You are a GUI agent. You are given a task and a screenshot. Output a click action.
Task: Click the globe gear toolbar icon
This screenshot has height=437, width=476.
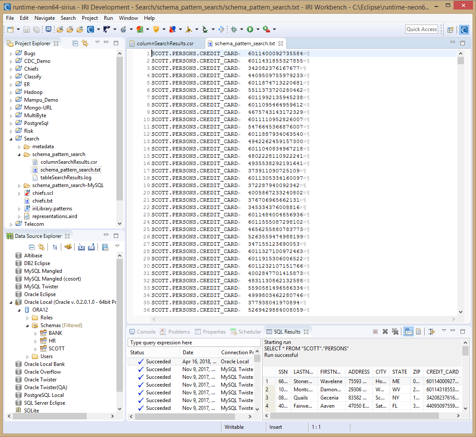coord(123,29)
